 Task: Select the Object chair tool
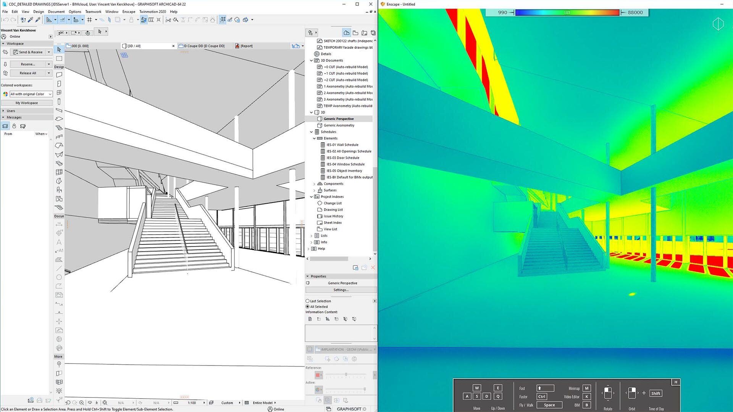click(59, 190)
